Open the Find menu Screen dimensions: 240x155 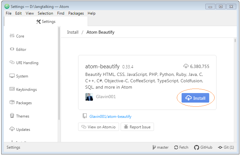click(61, 13)
